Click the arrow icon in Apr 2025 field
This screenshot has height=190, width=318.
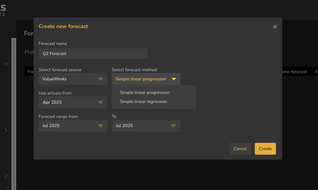100,102
